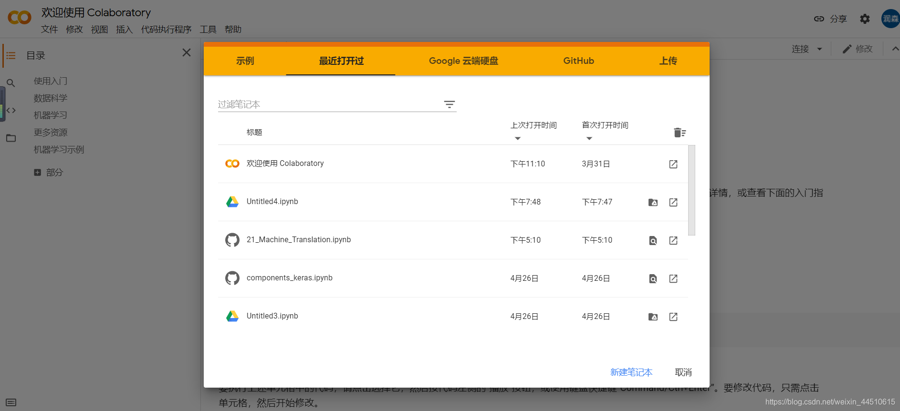900x411 pixels.
Task: Open the code snippets sidebar icon
Action: pyautogui.click(x=11, y=110)
